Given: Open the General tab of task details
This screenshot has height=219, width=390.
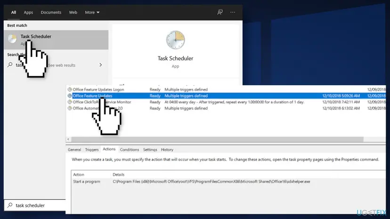Looking at the screenshot, I should point(74,149).
